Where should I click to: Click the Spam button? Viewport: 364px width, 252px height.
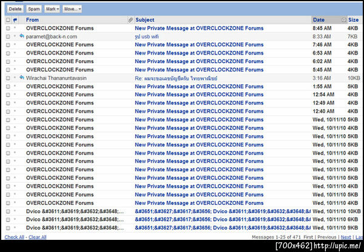pos(34,9)
